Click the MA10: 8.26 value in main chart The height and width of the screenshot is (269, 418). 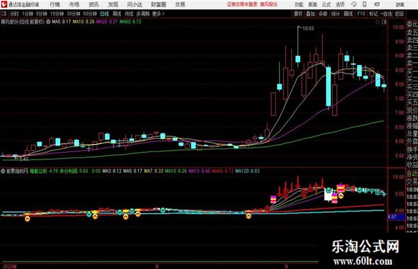pyautogui.click(x=84, y=22)
